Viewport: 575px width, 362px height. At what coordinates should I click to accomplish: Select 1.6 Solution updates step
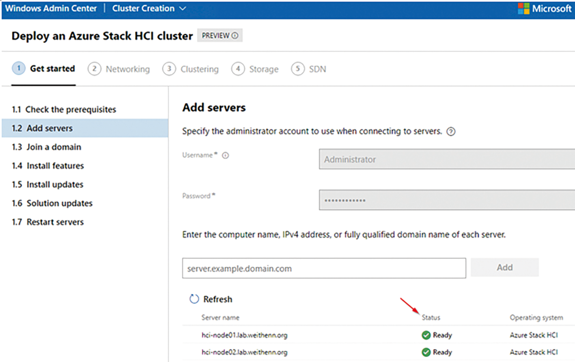(x=85, y=203)
